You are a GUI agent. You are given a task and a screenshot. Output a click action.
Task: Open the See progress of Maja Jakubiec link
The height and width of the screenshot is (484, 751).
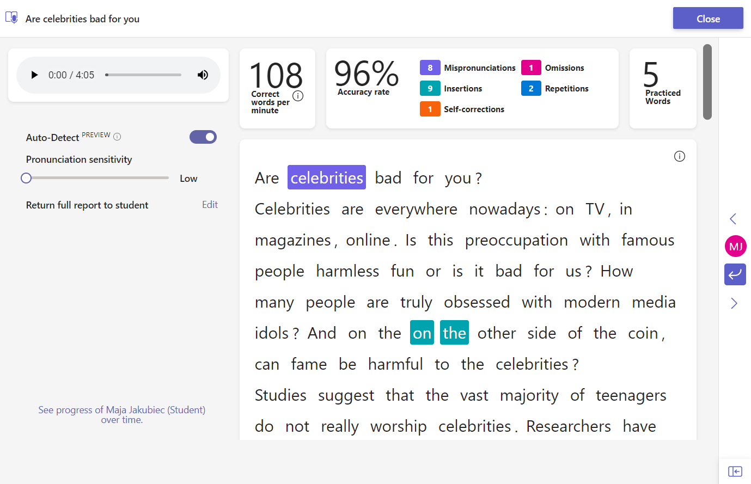click(x=122, y=414)
